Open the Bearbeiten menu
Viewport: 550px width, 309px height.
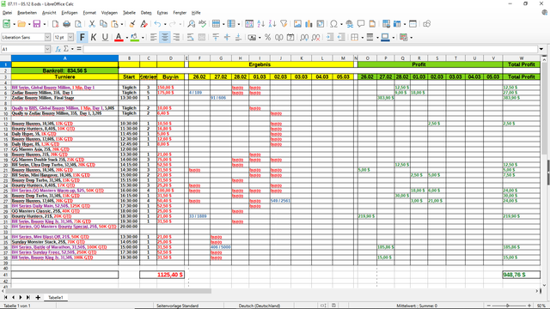tap(27, 13)
